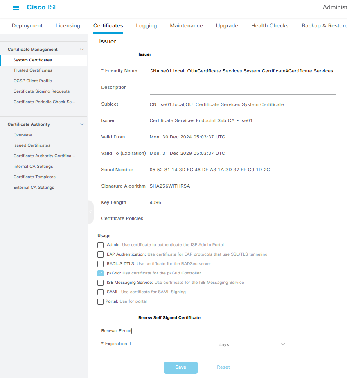This screenshot has width=347, height=378.
Task: Enable the Admin usage checkbox
Action: (100, 245)
